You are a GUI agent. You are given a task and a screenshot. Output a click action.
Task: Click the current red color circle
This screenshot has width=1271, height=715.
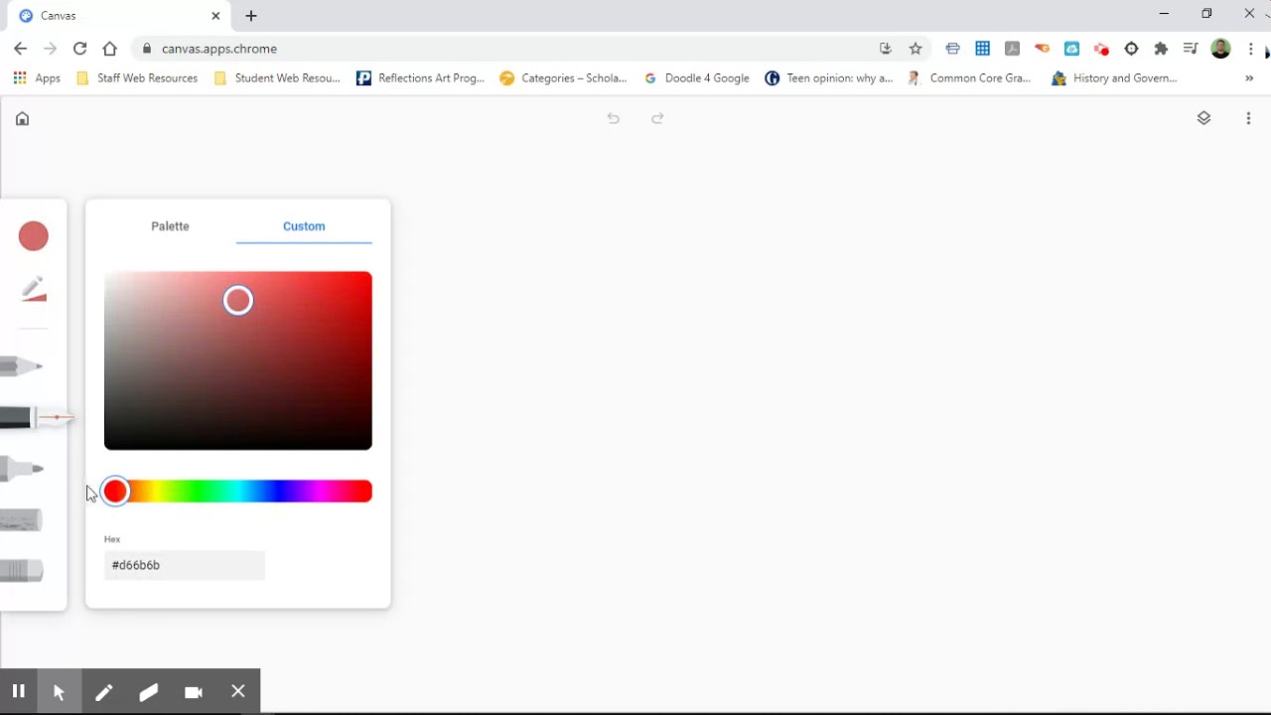click(33, 236)
